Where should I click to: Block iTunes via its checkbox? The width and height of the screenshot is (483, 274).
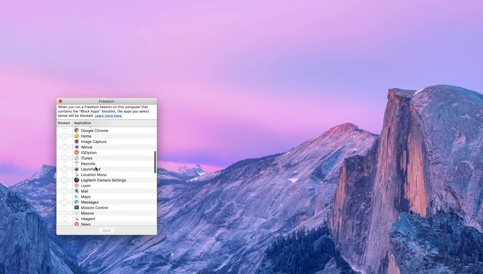(65, 158)
